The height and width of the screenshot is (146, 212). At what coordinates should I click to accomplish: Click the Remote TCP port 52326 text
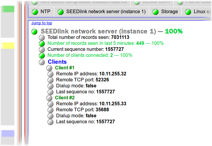tap(82, 80)
